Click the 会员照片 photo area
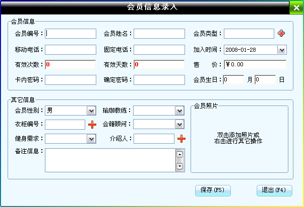The width and height of the screenshot is (304, 207). tap(239, 138)
